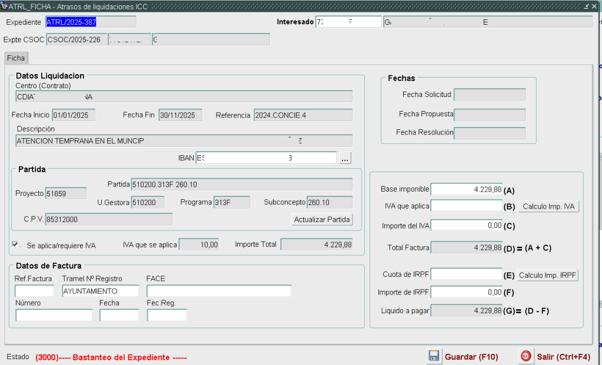Image resolution: width=602 pixels, height=365 pixels.
Task: Open the IBAN lookup ellipsis button
Action: (x=345, y=158)
